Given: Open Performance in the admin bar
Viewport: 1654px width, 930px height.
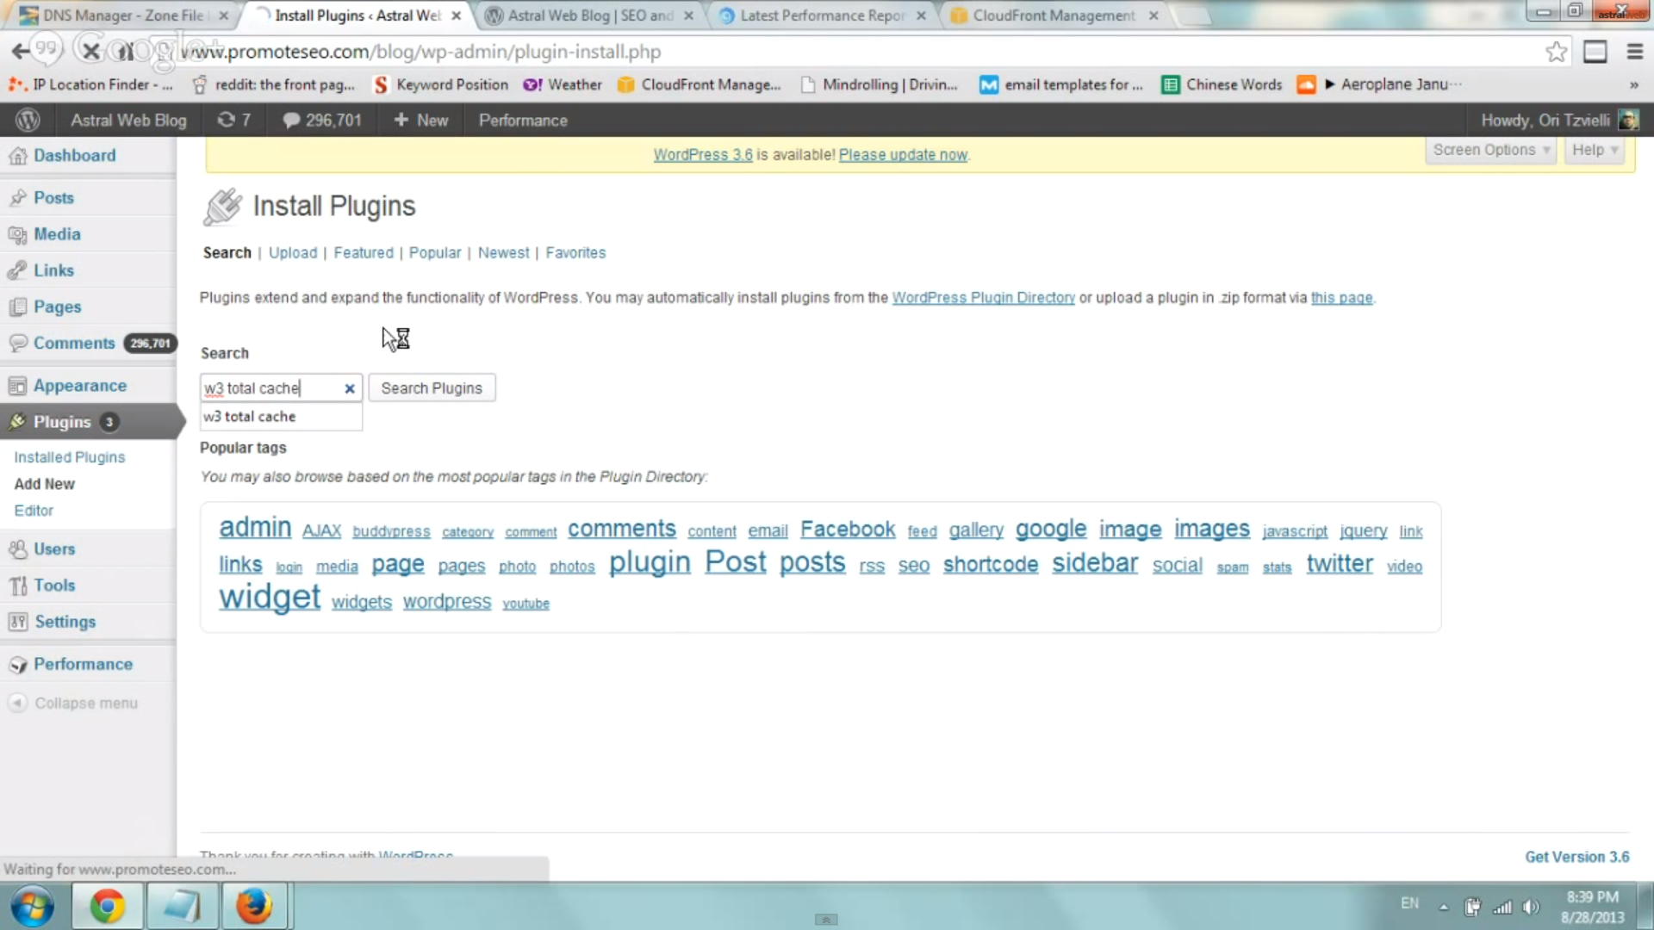Looking at the screenshot, I should pyautogui.click(x=523, y=121).
